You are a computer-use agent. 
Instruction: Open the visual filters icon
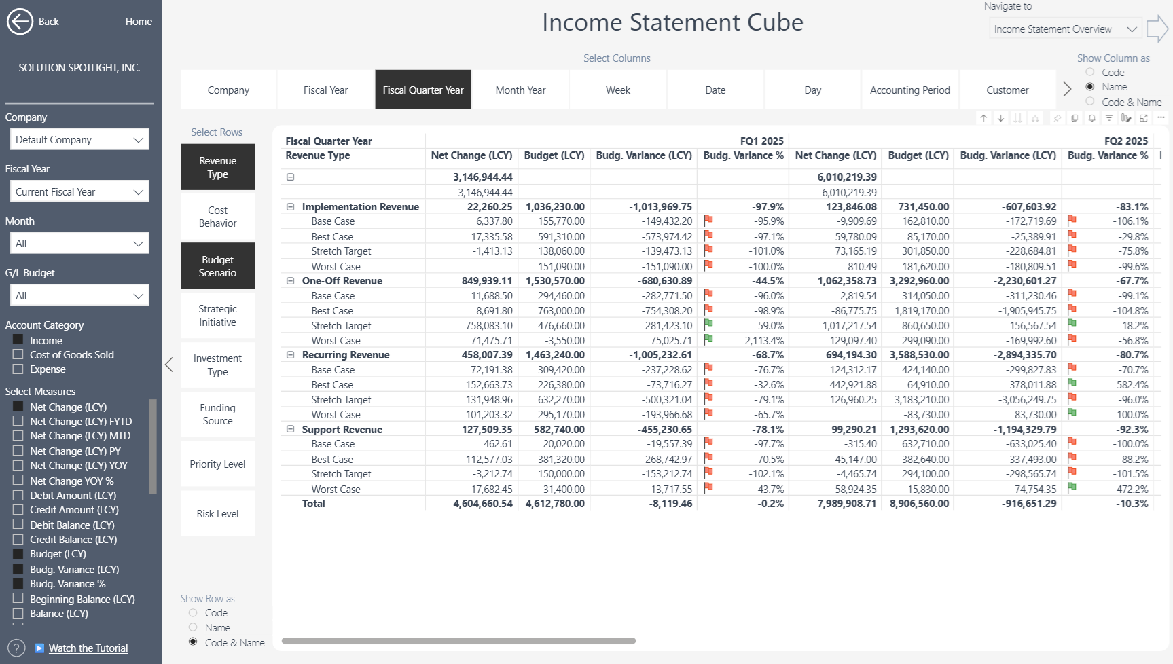(1108, 118)
